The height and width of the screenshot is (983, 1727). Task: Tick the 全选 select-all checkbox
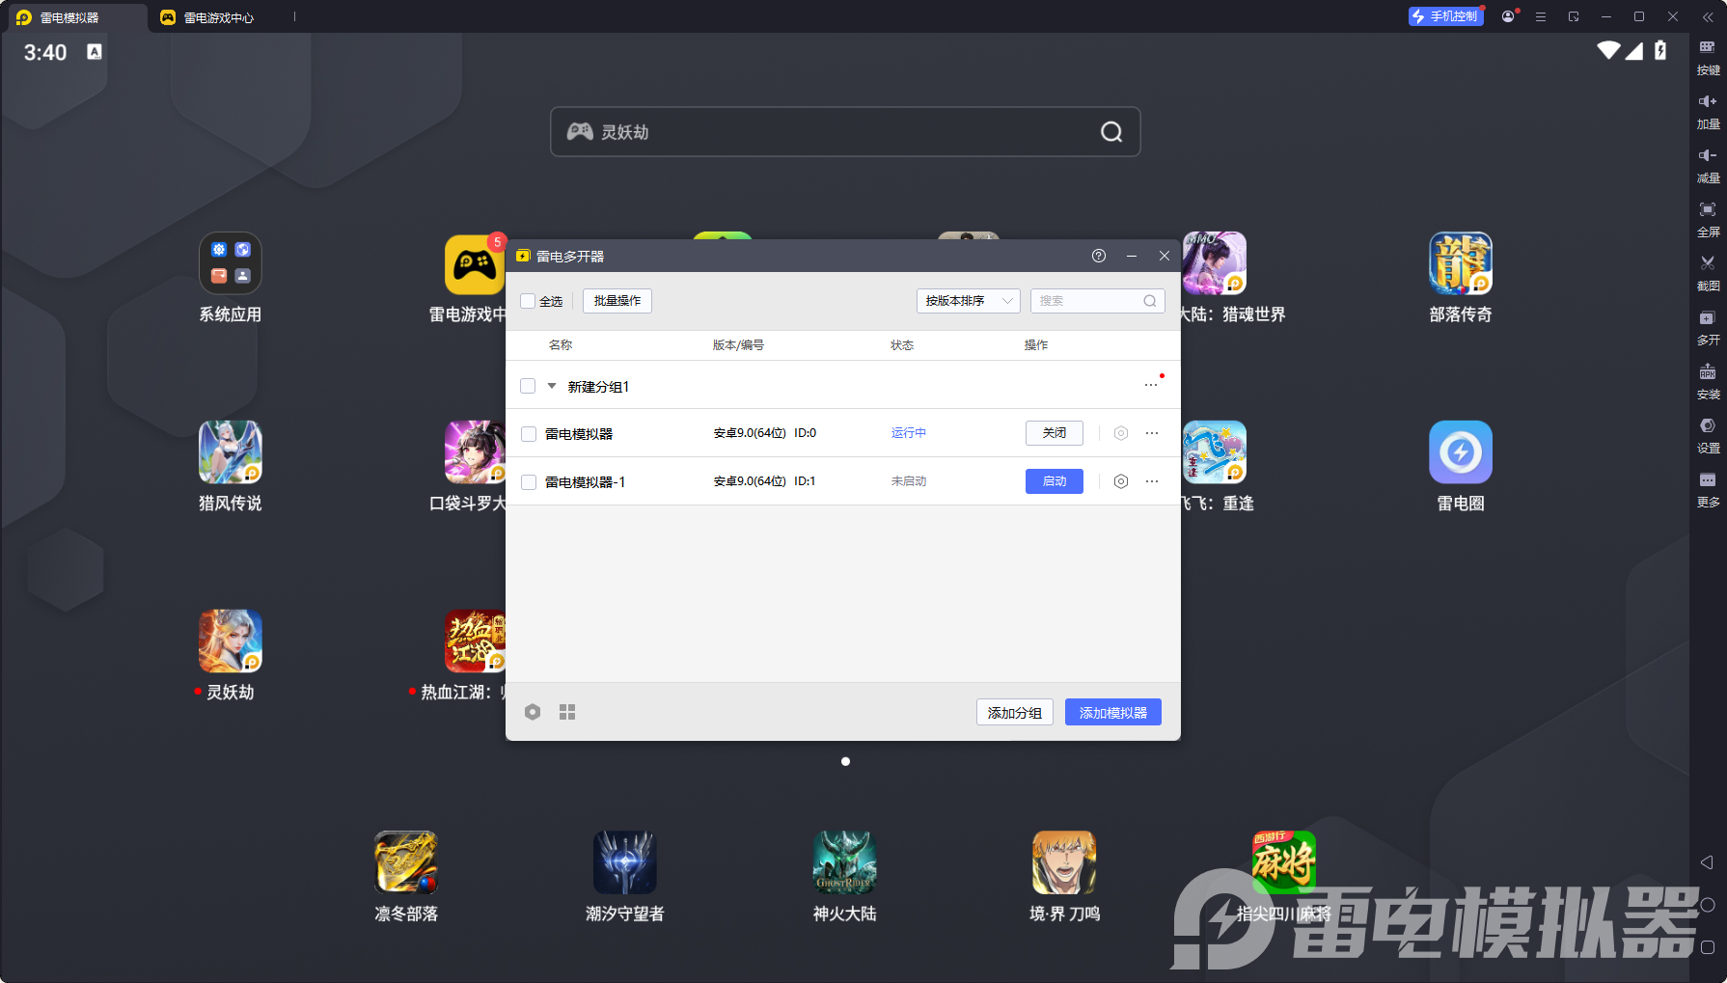[528, 301]
